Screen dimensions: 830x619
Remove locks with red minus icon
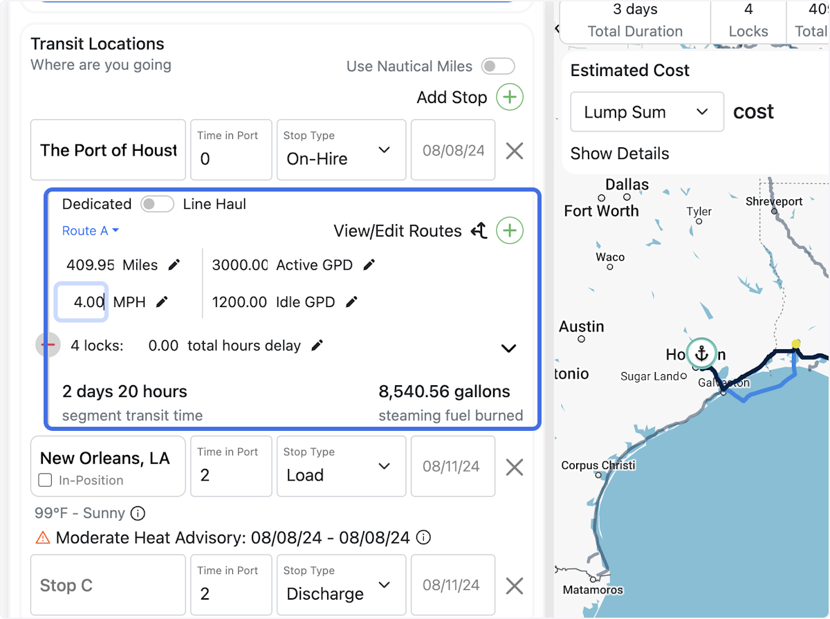click(48, 345)
